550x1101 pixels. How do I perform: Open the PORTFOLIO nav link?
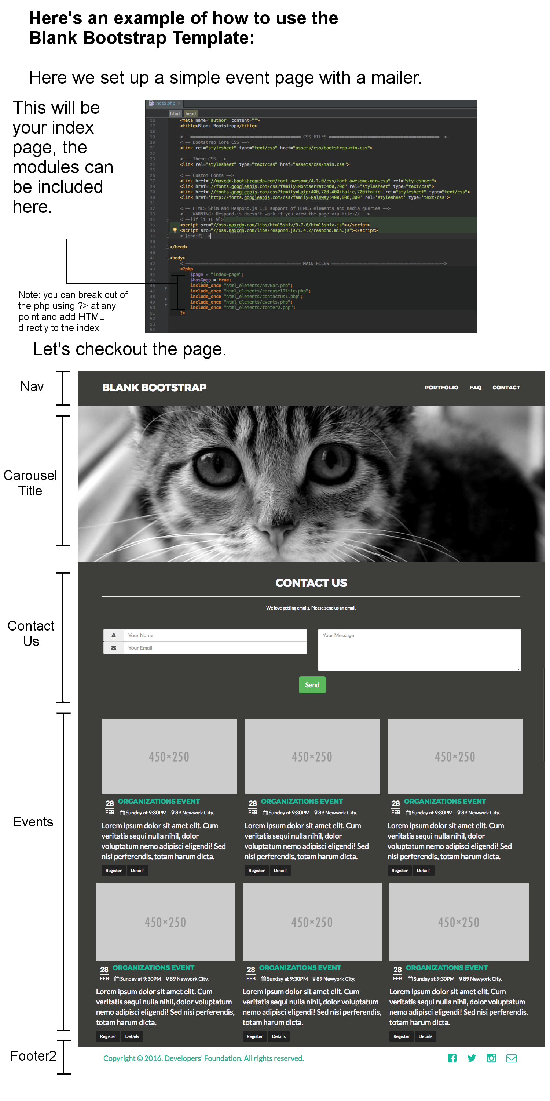(441, 388)
